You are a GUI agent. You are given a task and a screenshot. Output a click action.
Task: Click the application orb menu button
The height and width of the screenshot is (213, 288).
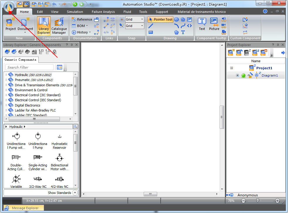tap(9, 6)
